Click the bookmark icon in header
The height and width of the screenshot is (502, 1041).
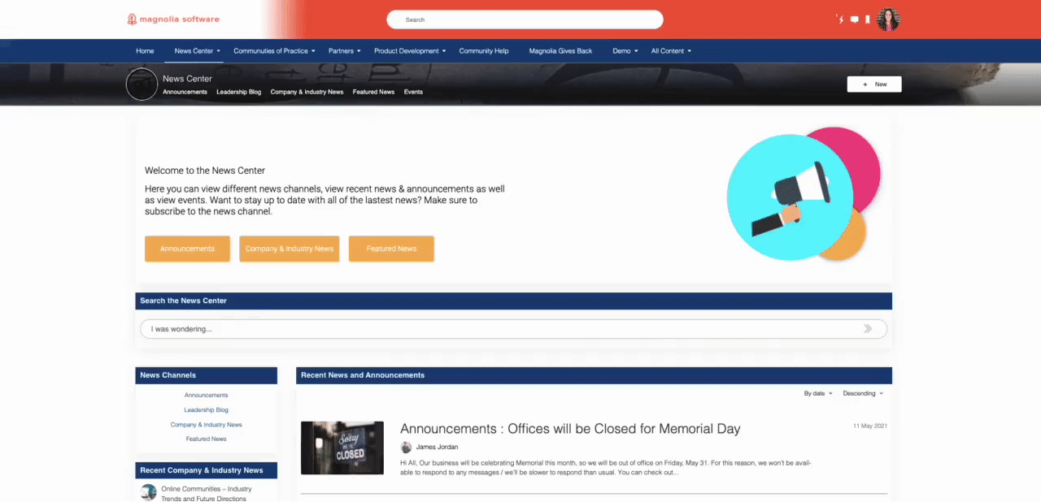[x=868, y=19]
